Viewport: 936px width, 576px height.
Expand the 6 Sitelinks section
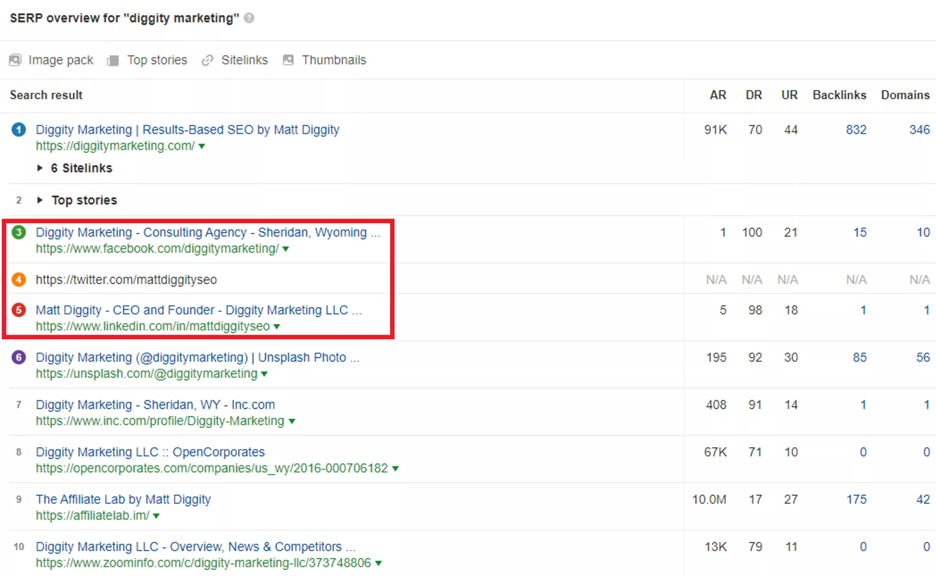[40, 168]
